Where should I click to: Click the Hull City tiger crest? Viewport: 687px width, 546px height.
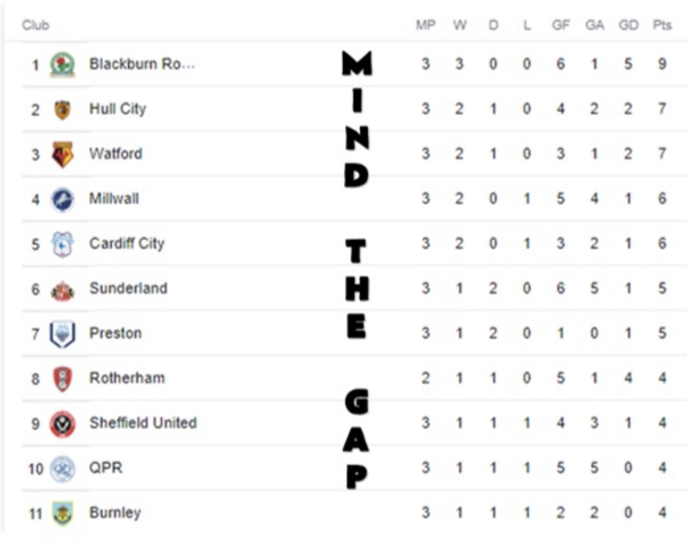[62, 109]
